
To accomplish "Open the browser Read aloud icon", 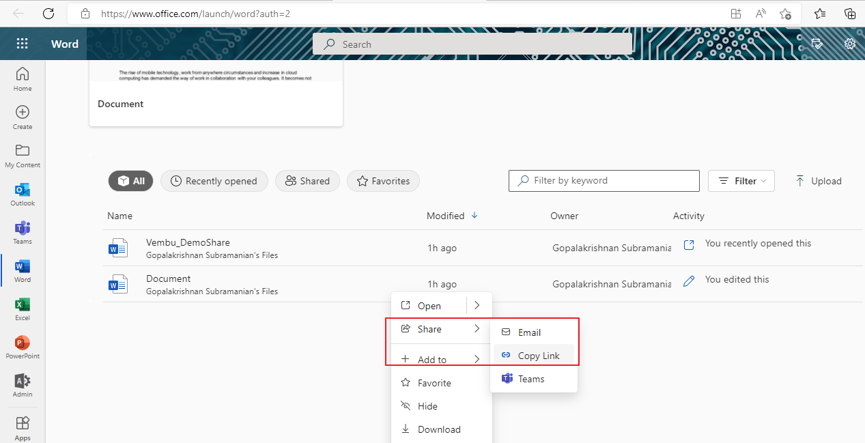I will [x=761, y=13].
